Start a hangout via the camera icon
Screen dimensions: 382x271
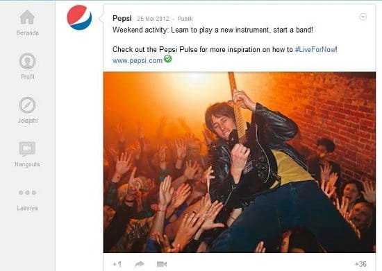point(162,264)
